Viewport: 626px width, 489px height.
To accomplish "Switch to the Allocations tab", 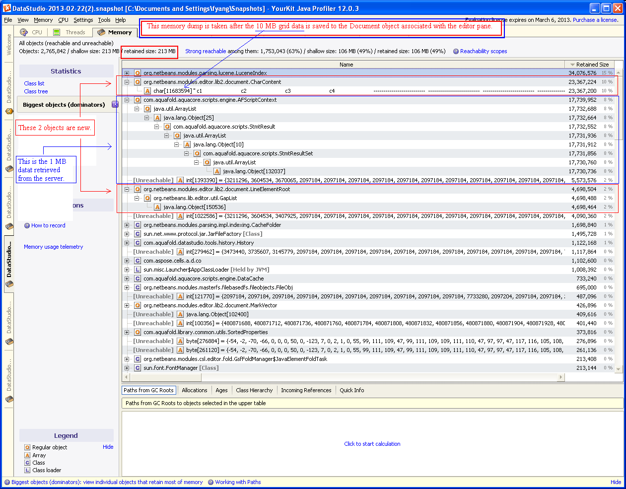I will (x=195, y=390).
